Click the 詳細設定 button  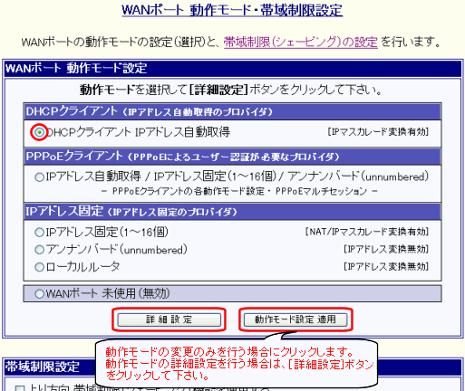[170, 319]
